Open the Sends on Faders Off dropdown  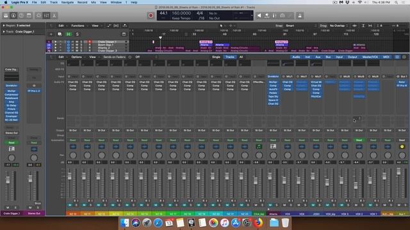[145, 57]
